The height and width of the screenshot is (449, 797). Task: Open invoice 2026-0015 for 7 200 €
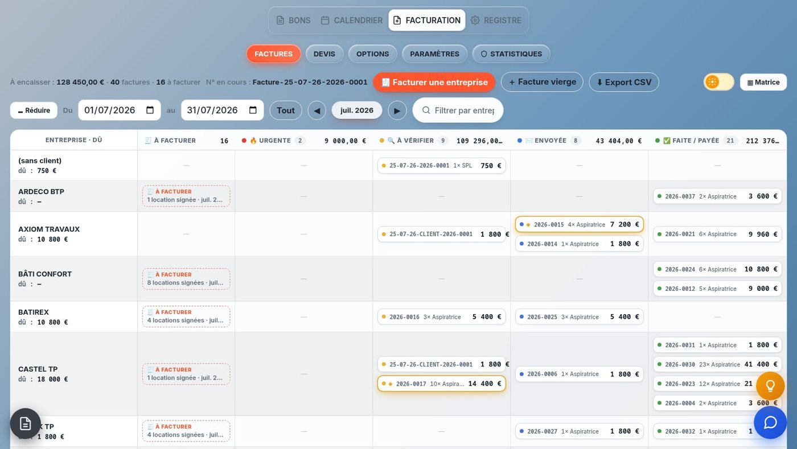point(579,224)
